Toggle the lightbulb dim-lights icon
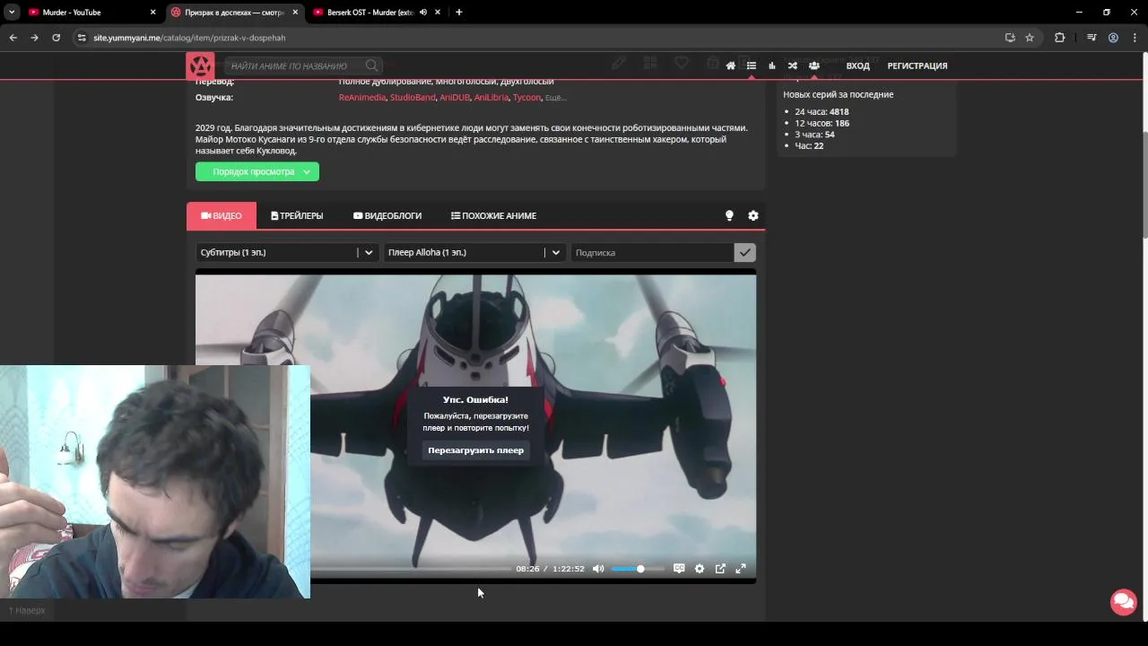The image size is (1148, 646). tap(729, 215)
